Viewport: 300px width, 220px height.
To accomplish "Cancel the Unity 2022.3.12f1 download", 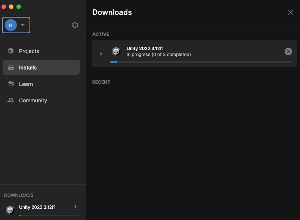I will [x=288, y=52].
